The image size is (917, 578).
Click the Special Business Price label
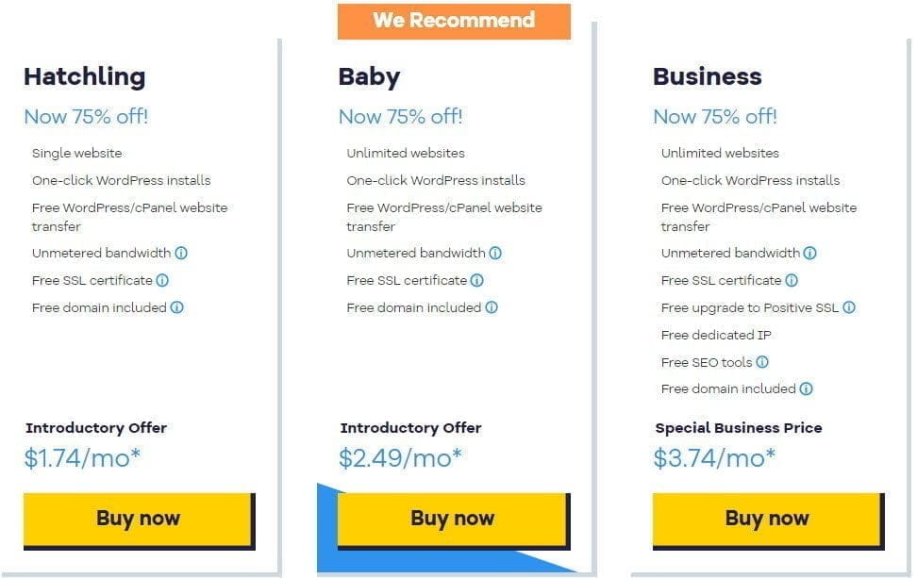[737, 428]
